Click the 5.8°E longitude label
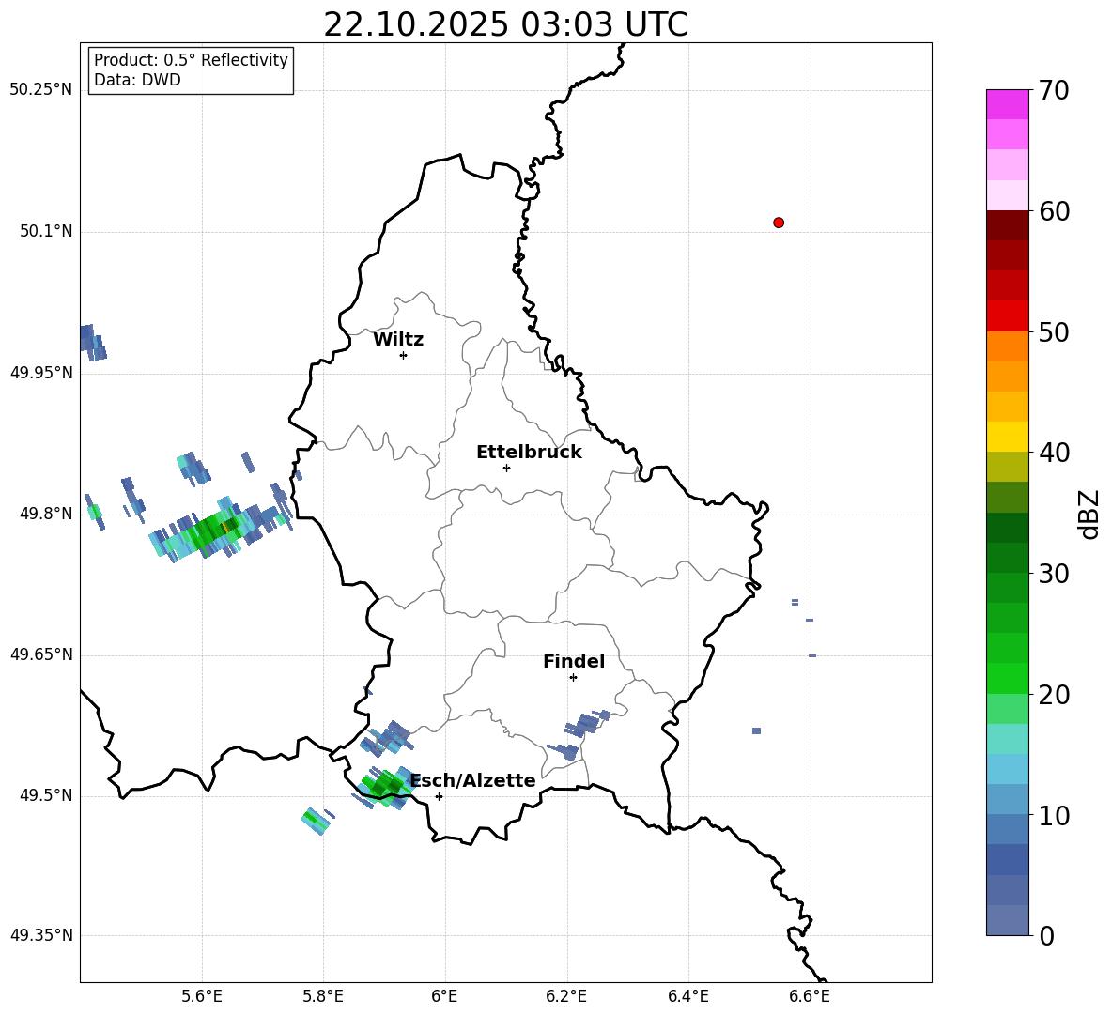The height and width of the screenshot is (1015, 1112). (323, 996)
